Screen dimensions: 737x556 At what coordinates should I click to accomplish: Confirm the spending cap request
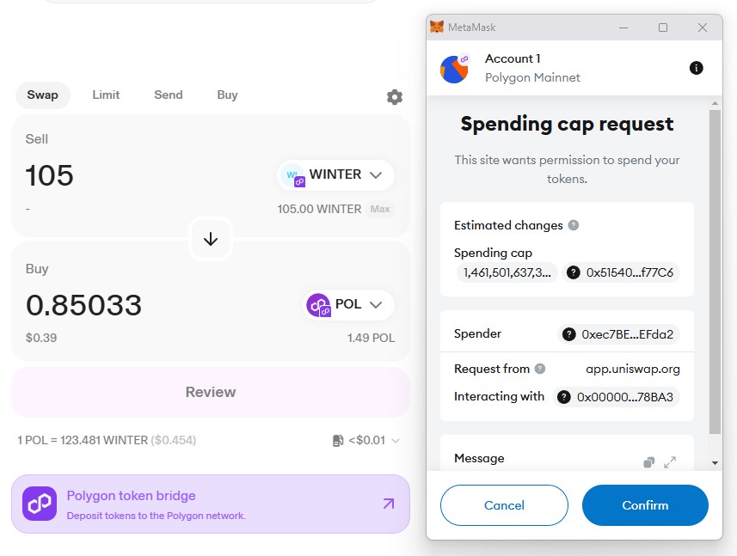tap(645, 505)
